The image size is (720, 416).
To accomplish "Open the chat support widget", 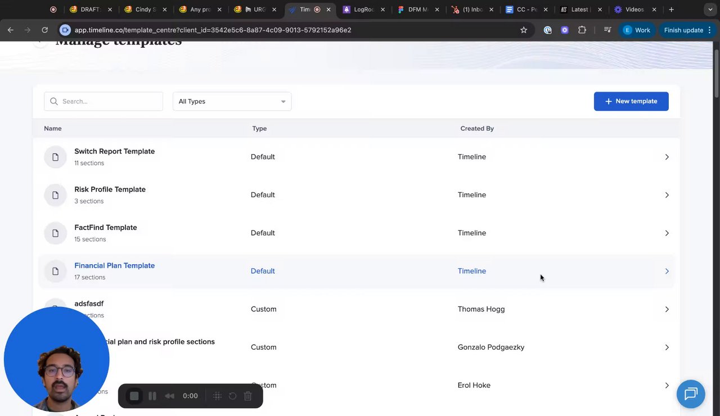I will click(x=691, y=394).
